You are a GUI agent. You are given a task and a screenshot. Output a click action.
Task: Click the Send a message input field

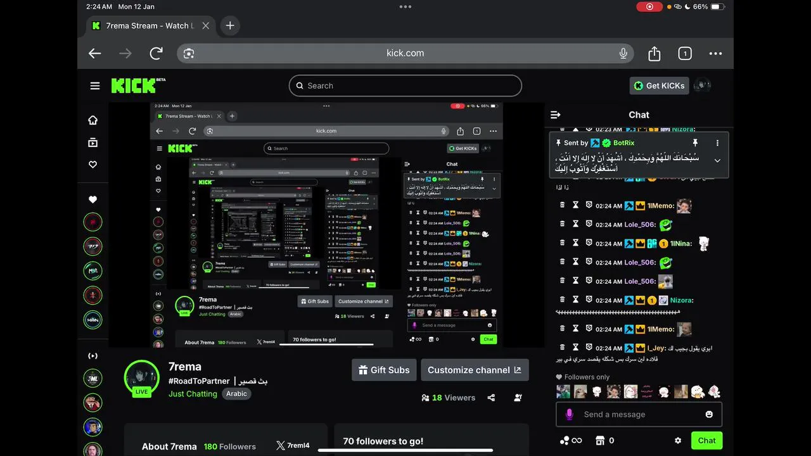tap(639, 414)
